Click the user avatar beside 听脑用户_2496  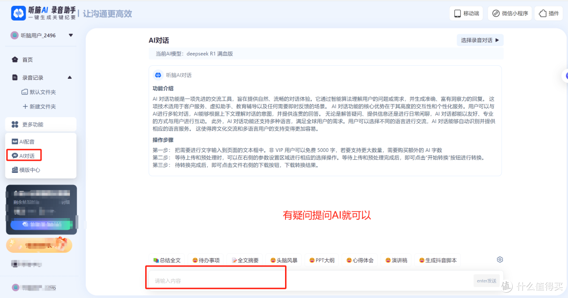[x=15, y=35]
